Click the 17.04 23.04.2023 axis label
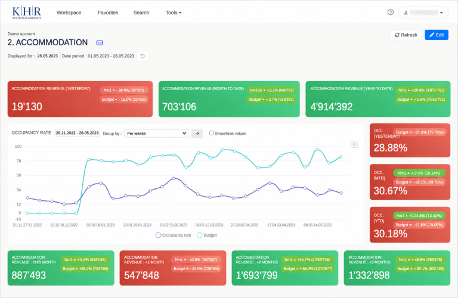Screen dimensions: 458x298 click(281, 225)
